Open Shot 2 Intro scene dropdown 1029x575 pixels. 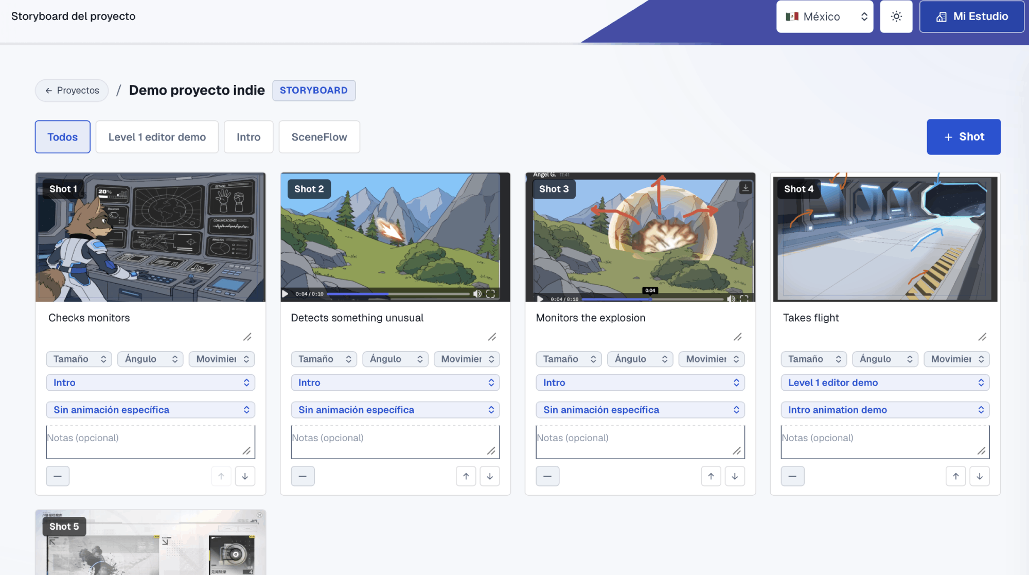point(395,382)
